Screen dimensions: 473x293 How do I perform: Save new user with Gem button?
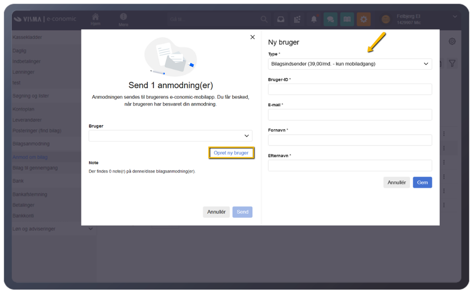(422, 182)
